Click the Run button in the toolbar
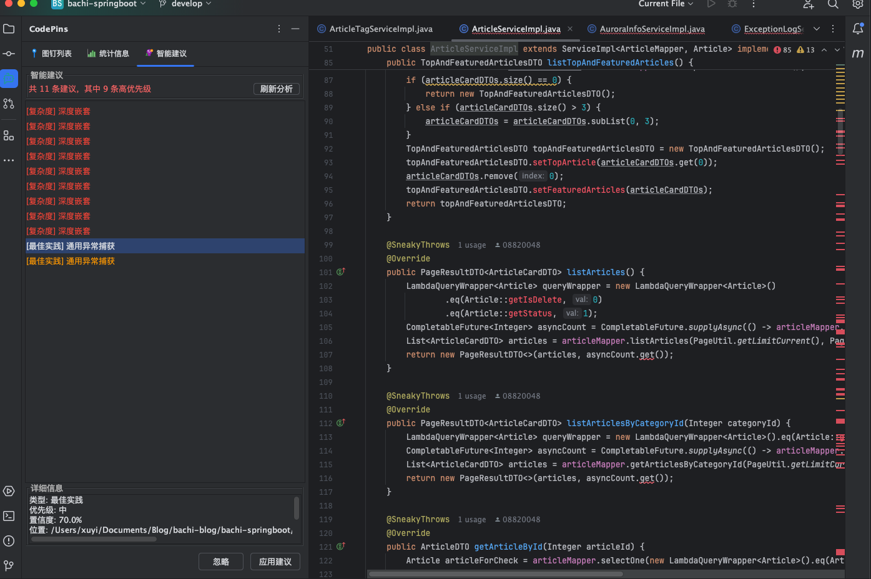The image size is (871, 579). (x=711, y=4)
